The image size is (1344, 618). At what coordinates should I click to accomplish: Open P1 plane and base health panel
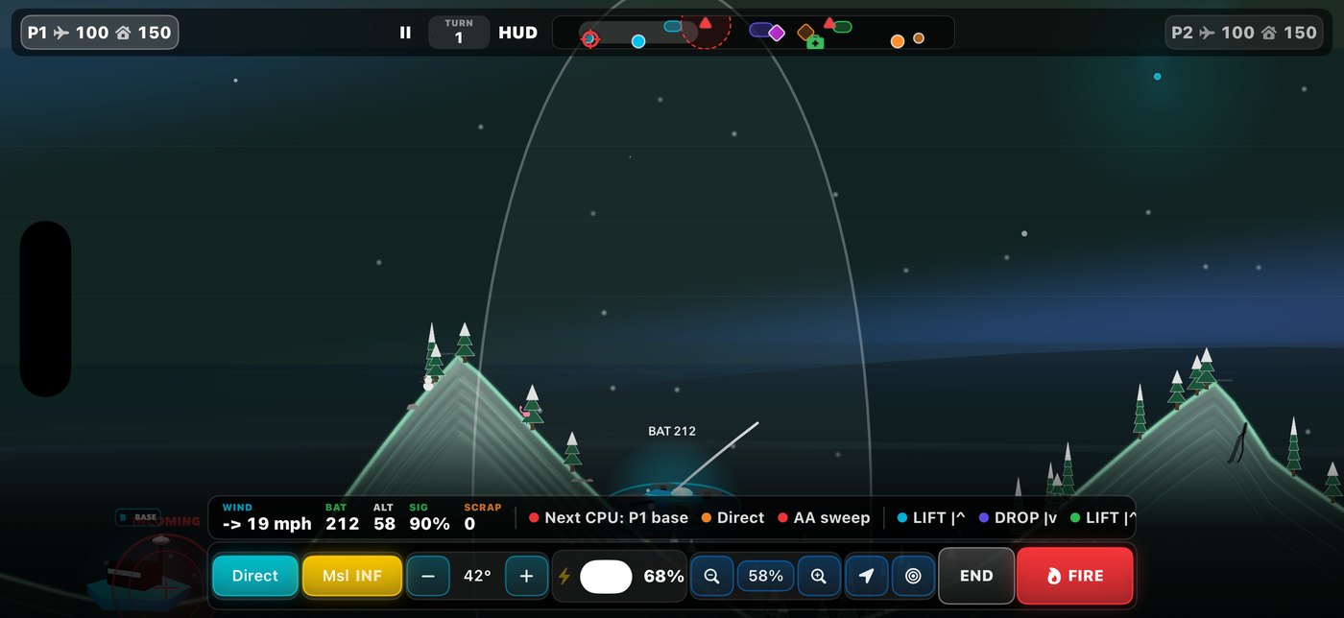tap(100, 33)
